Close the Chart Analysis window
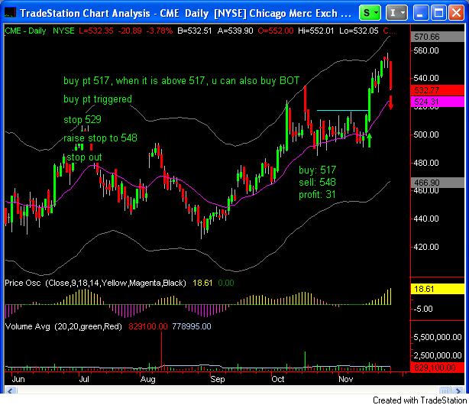Screen dimensions: 469x405 (x=457, y=13)
